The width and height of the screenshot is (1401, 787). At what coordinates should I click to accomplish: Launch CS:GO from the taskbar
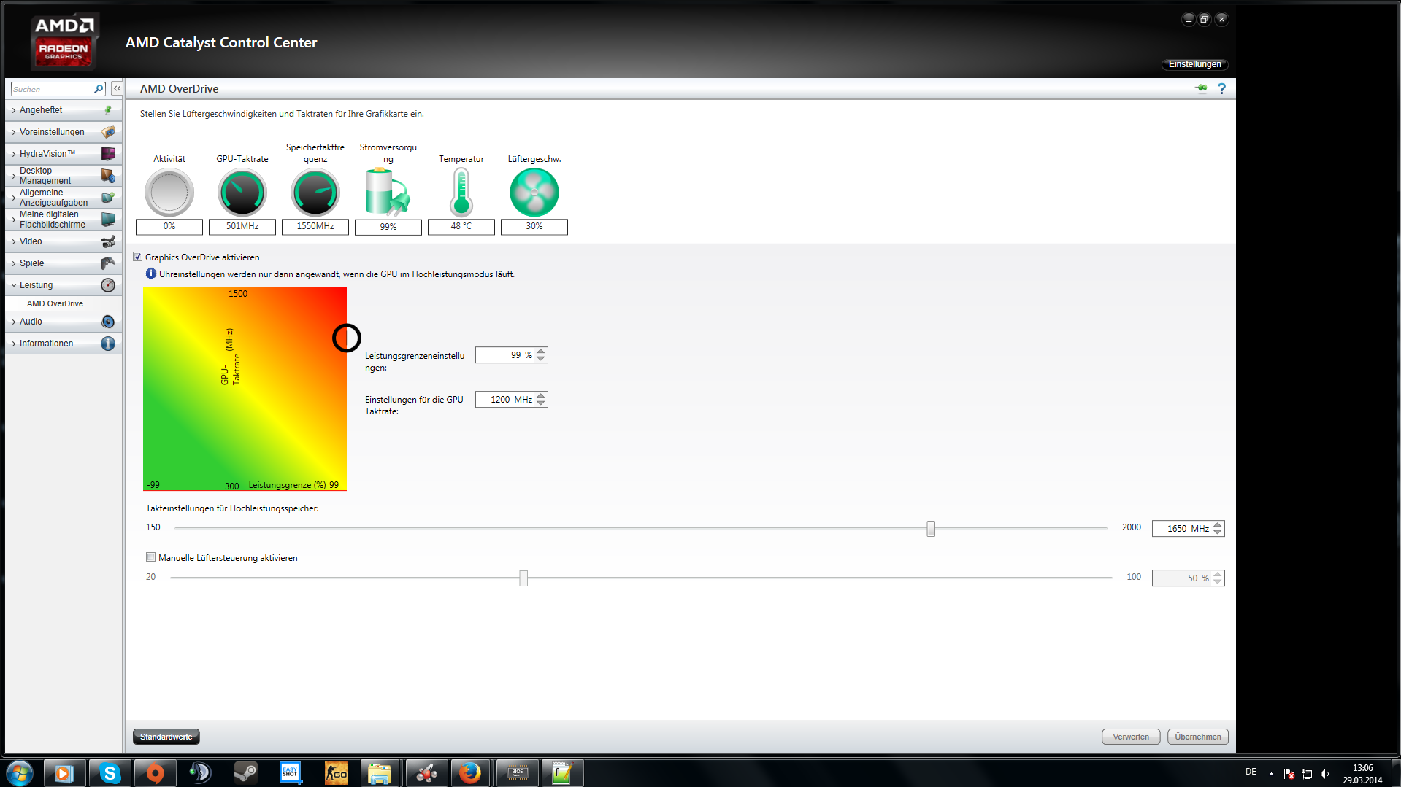(x=336, y=773)
